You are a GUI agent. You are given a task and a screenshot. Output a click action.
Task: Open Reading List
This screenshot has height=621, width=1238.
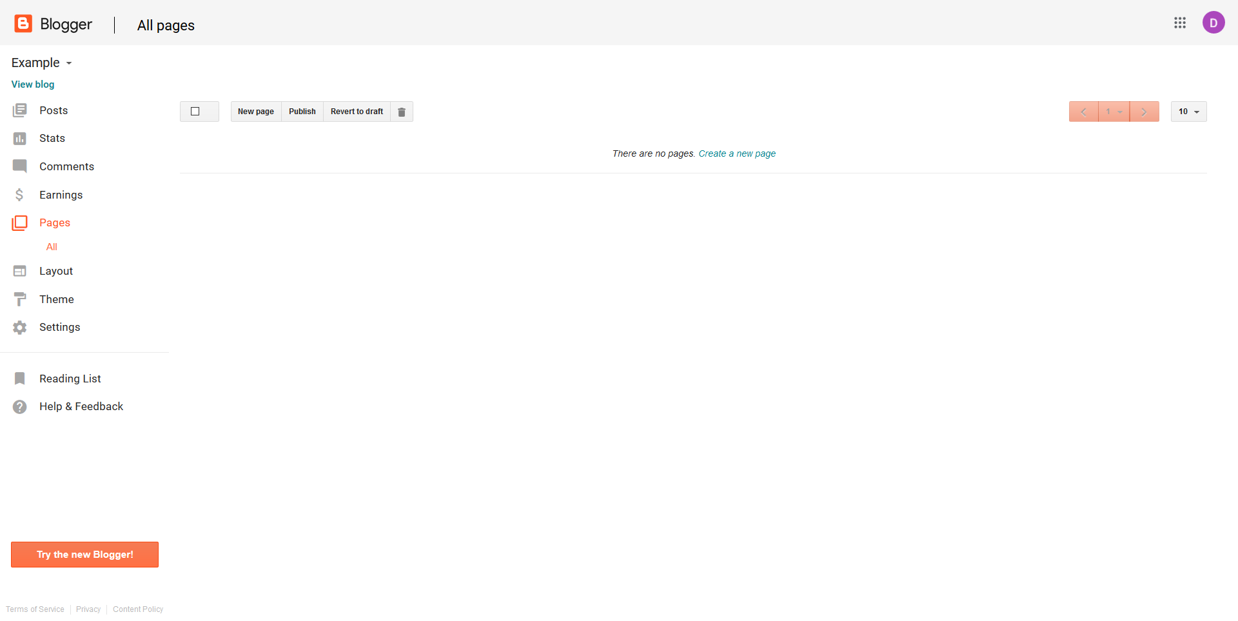[x=70, y=379]
